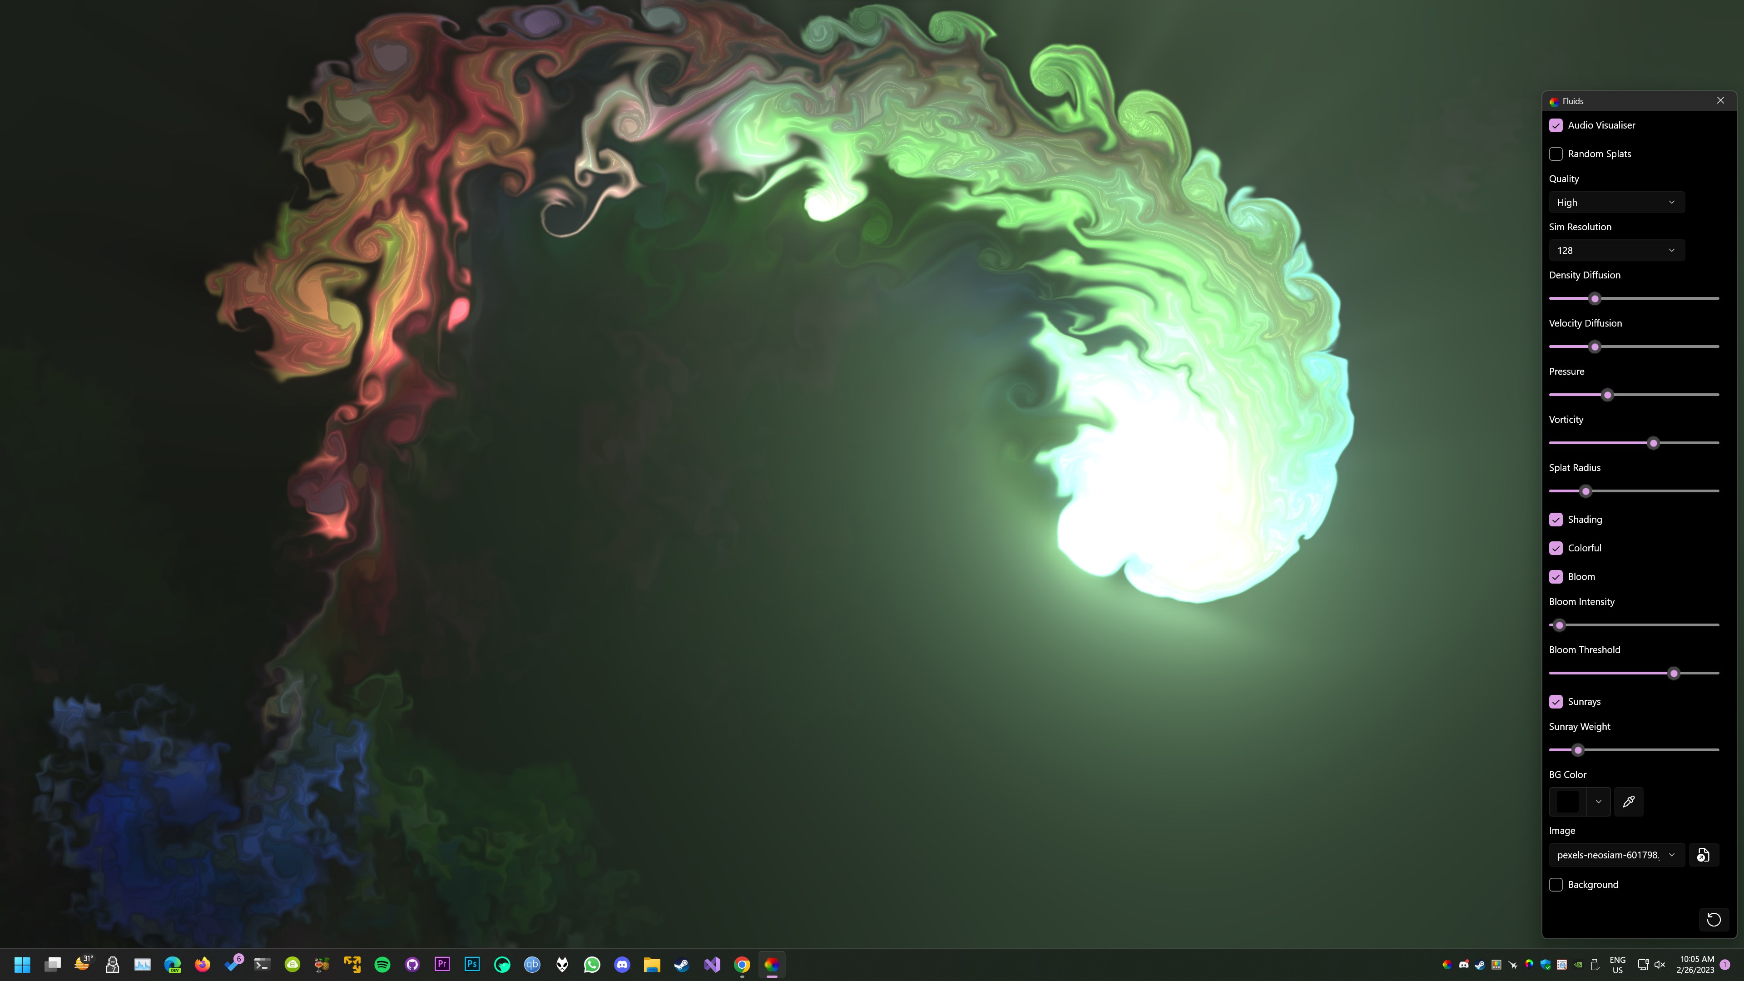Expand the Quality dropdown menu

tap(1616, 201)
